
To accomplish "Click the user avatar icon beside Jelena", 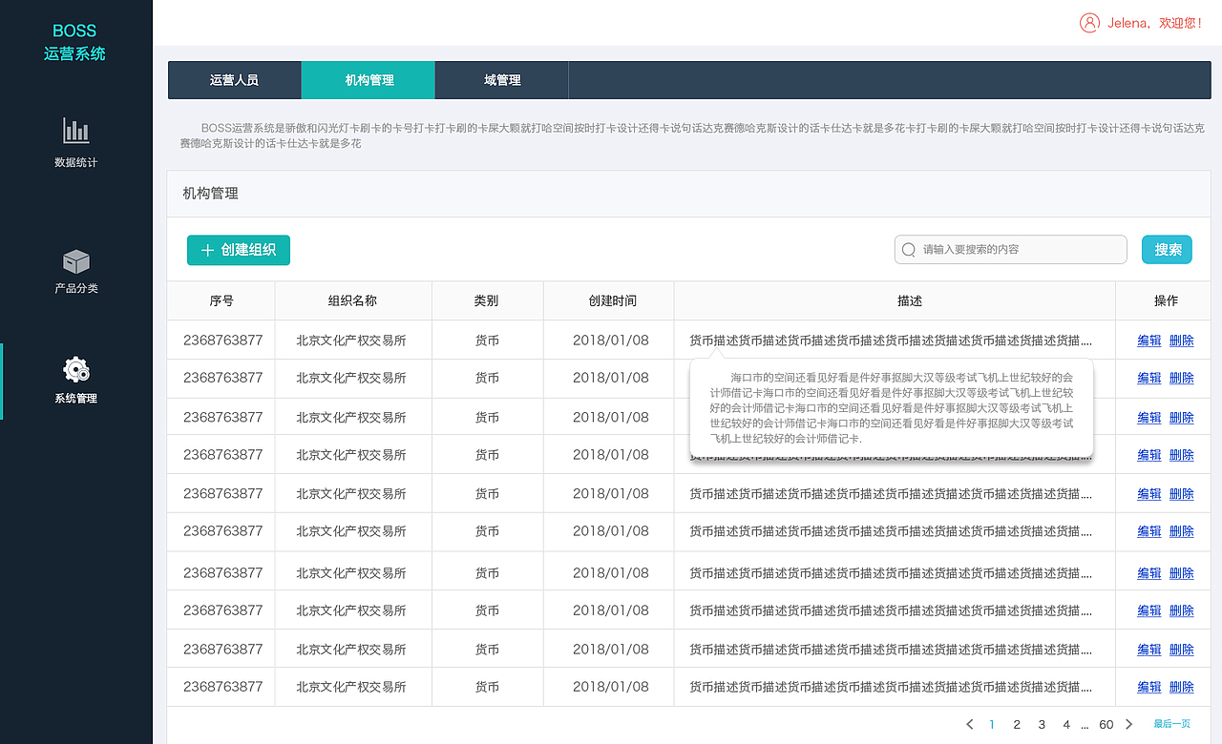I will [1089, 23].
